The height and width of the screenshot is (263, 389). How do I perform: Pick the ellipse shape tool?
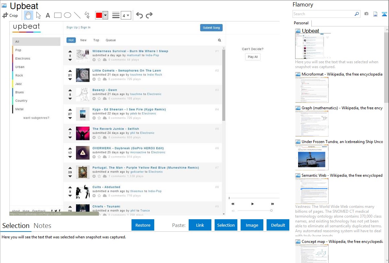[x=68, y=15]
